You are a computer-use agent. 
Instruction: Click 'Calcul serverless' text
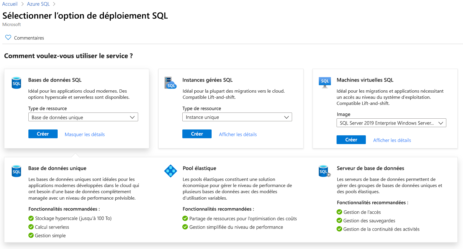point(52,227)
